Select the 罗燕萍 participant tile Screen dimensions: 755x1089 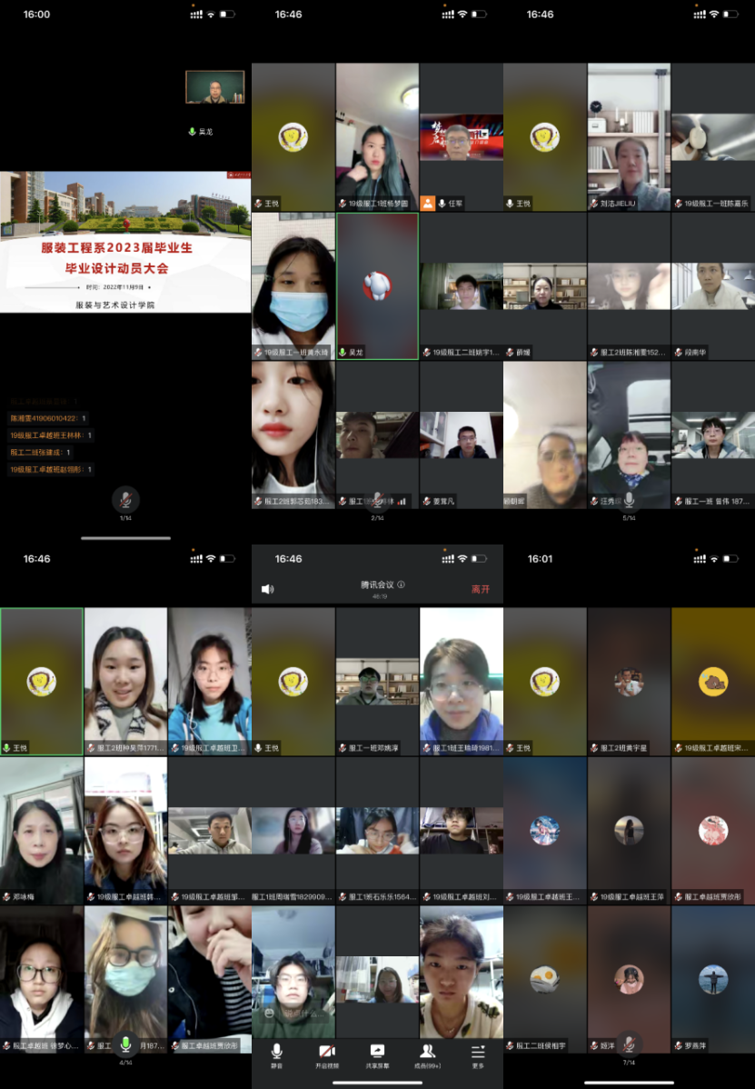pos(713,979)
